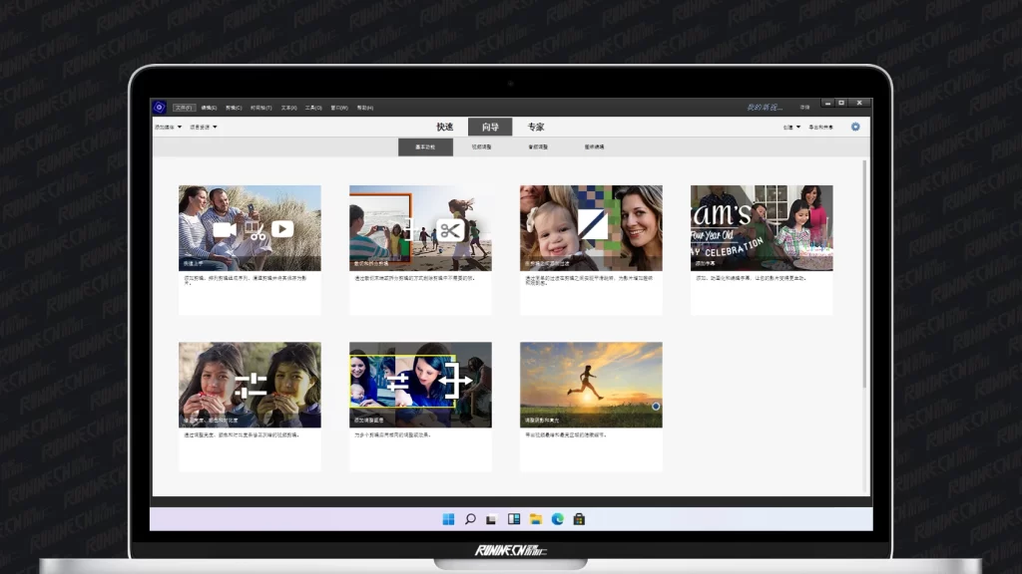Open the 文件 menu
This screenshot has width=1022, height=574.
[183, 107]
